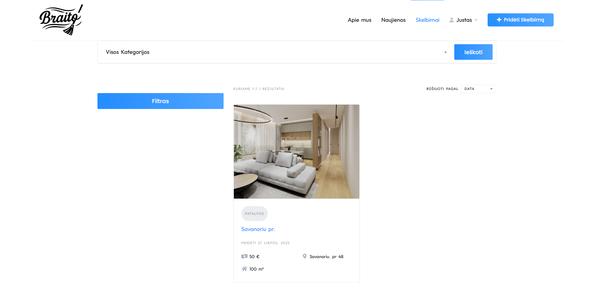
Task: Click the plus icon in Pridėti Skelbimą
Action: point(499,20)
